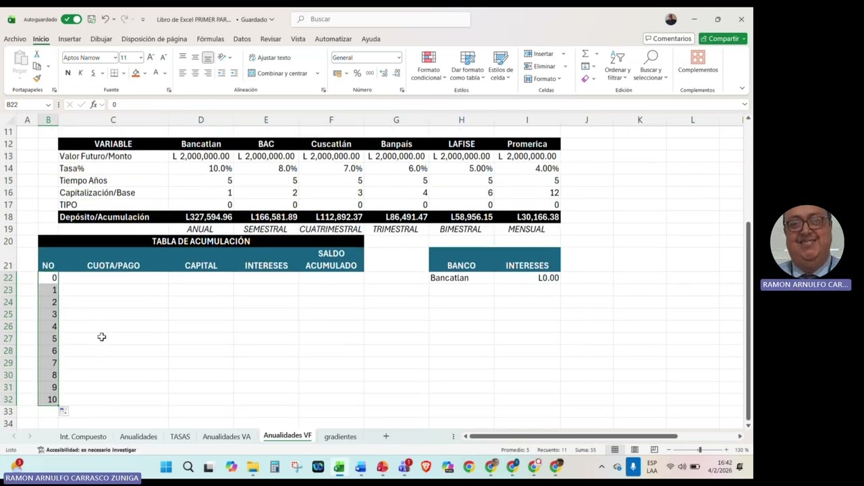Open Ordenar y filtrar menu
Screen dimensions: 864x486
617,66
